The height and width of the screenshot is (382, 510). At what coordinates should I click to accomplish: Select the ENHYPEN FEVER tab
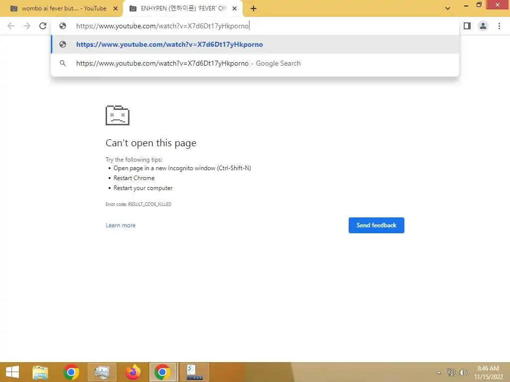pyautogui.click(x=183, y=8)
